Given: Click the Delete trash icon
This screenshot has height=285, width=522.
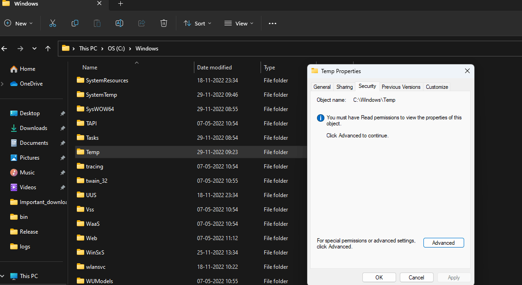Looking at the screenshot, I should pos(164,23).
